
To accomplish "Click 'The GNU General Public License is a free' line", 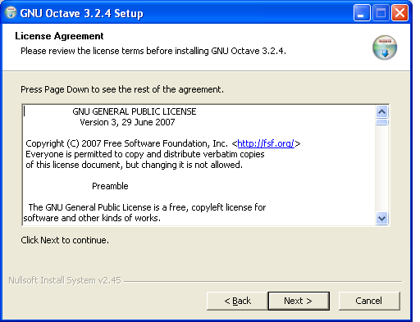I will [147, 207].
